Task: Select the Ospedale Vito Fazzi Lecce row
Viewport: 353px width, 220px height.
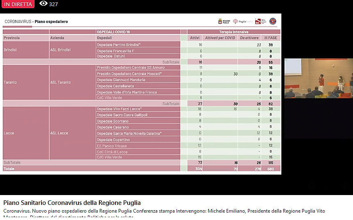Action: click(119, 109)
